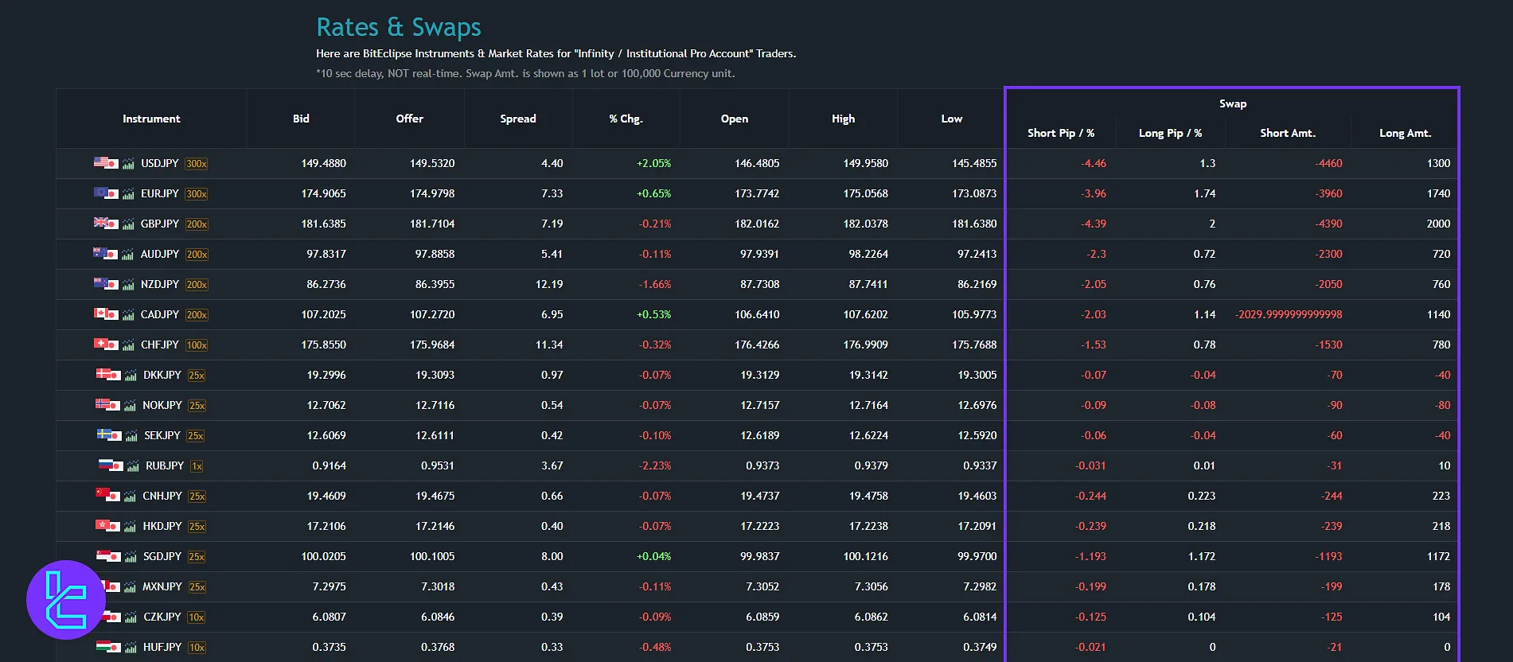
Task: Click the Long Amt. column header
Action: (x=1405, y=133)
